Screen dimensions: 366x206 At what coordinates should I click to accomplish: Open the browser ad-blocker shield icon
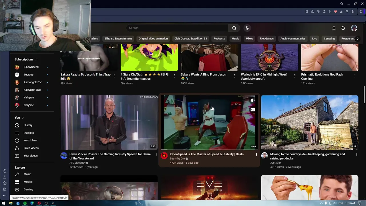point(318,11)
